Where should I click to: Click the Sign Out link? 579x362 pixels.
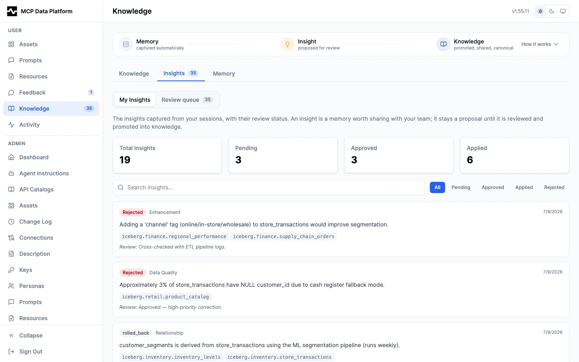[x=51, y=352]
